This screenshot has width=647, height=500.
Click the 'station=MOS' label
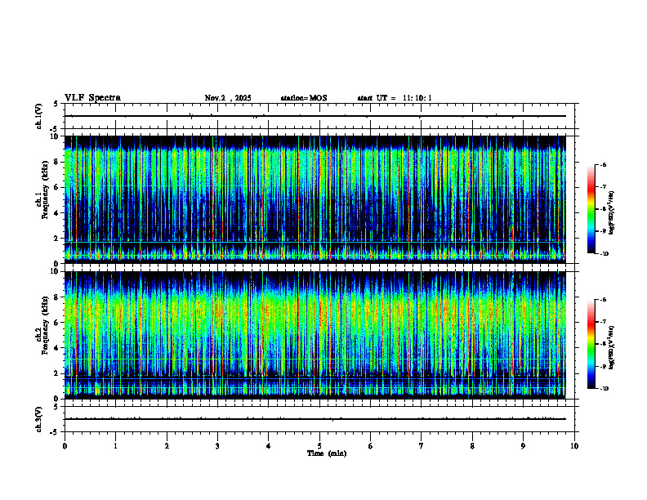coord(304,98)
